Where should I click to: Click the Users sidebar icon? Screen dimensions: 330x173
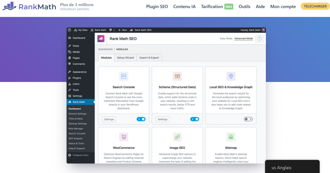click(x=70, y=84)
